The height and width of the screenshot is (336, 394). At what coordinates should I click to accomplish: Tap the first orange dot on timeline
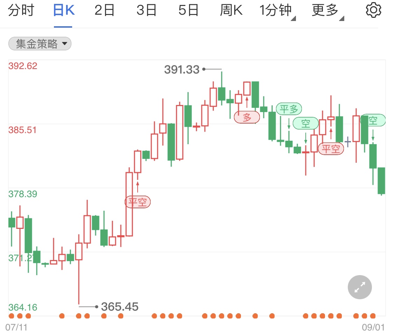click(x=11, y=316)
